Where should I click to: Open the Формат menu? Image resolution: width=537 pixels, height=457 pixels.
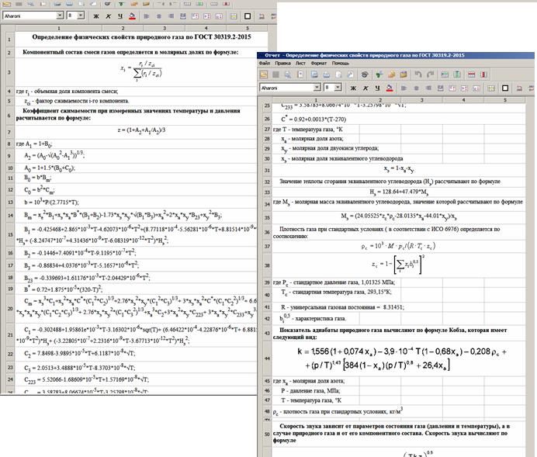320,64
